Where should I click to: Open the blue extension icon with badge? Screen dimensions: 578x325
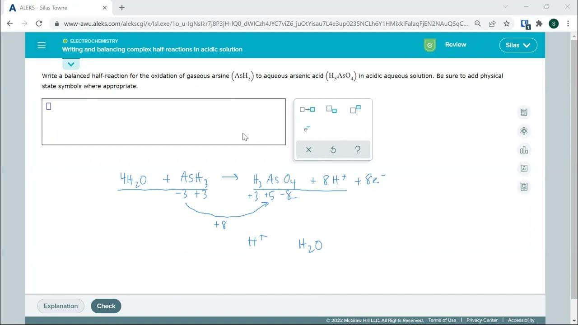point(525,24)
